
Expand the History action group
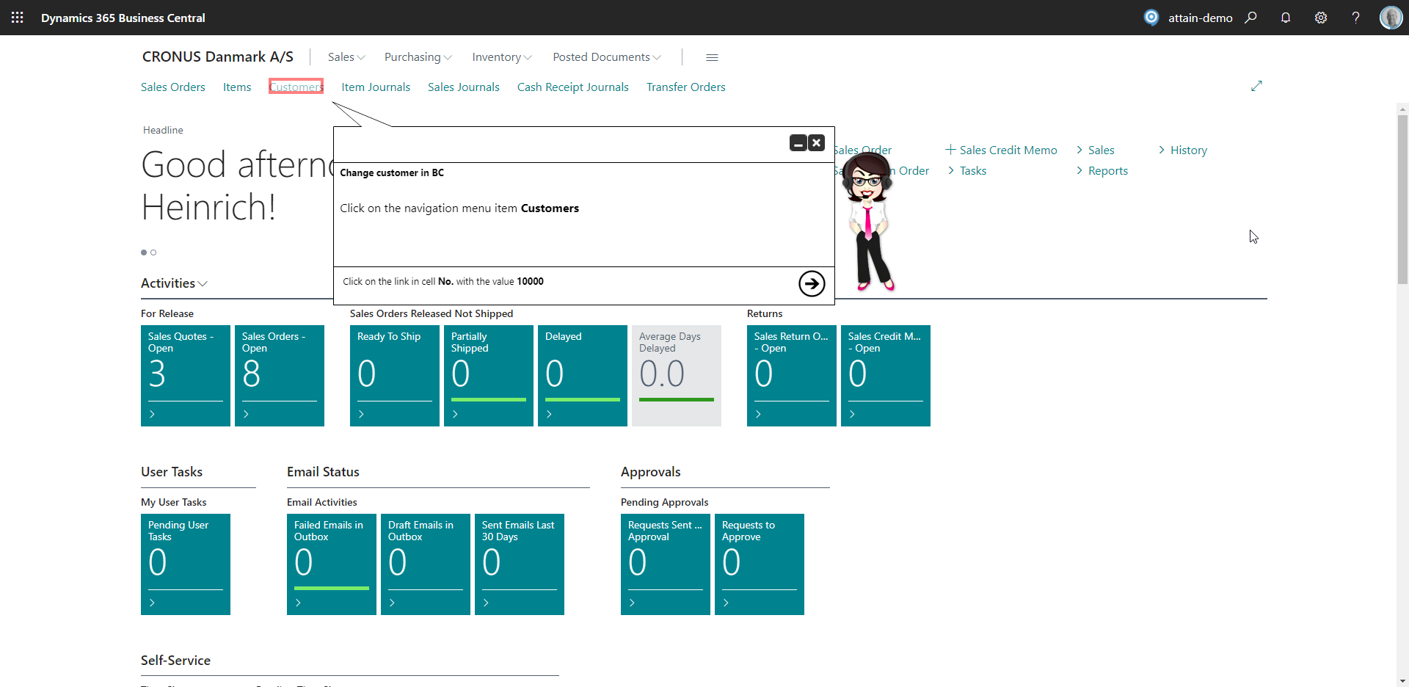(1182, 150)
